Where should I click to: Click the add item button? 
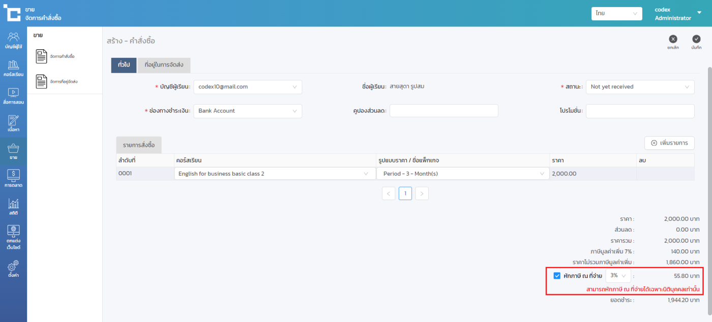click(x=669, y=143)
